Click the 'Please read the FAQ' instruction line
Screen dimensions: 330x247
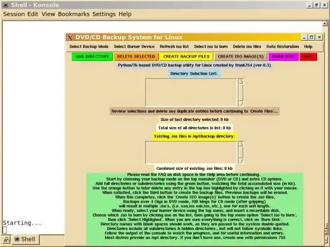coord(194,174)
